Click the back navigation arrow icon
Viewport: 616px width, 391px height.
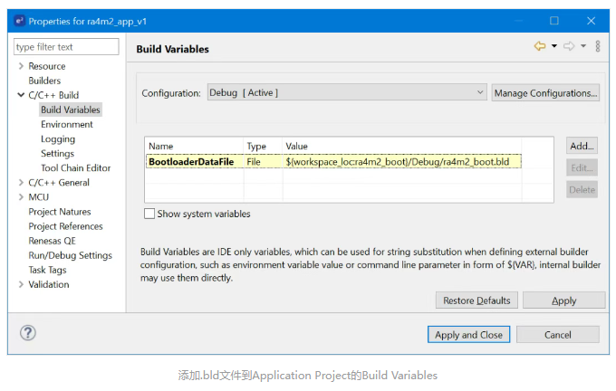[540, 46]
